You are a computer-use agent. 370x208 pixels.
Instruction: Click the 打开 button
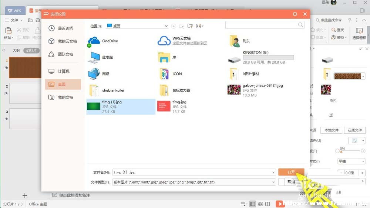coord(291,172)
